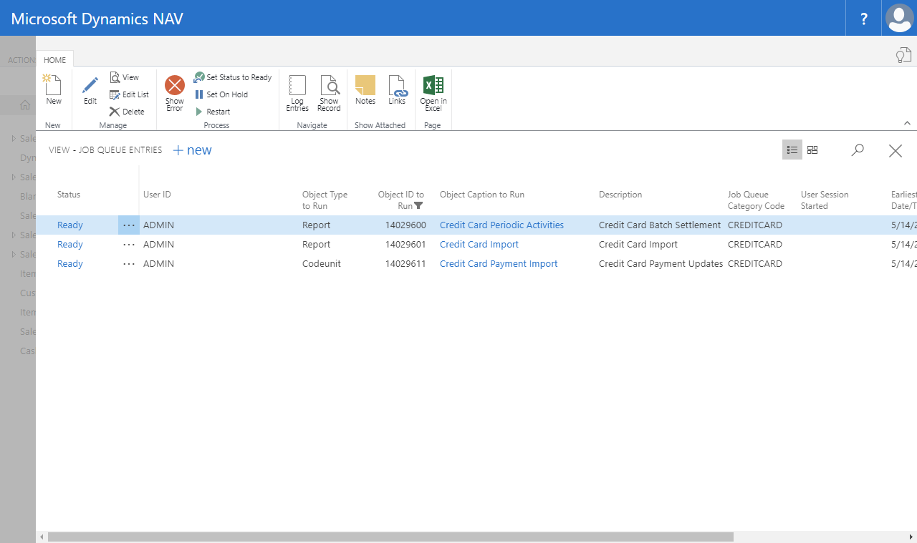Open the help question mark
This screenshot has height=543, width=917.
coord(864,18)
